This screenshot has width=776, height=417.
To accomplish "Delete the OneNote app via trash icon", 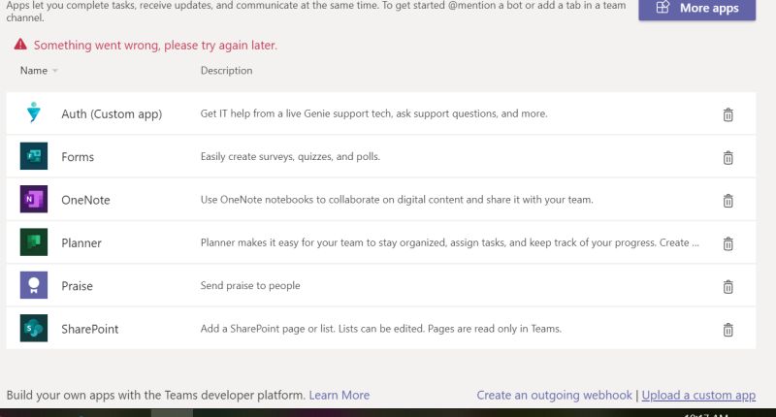I will [x=728, y=201].
